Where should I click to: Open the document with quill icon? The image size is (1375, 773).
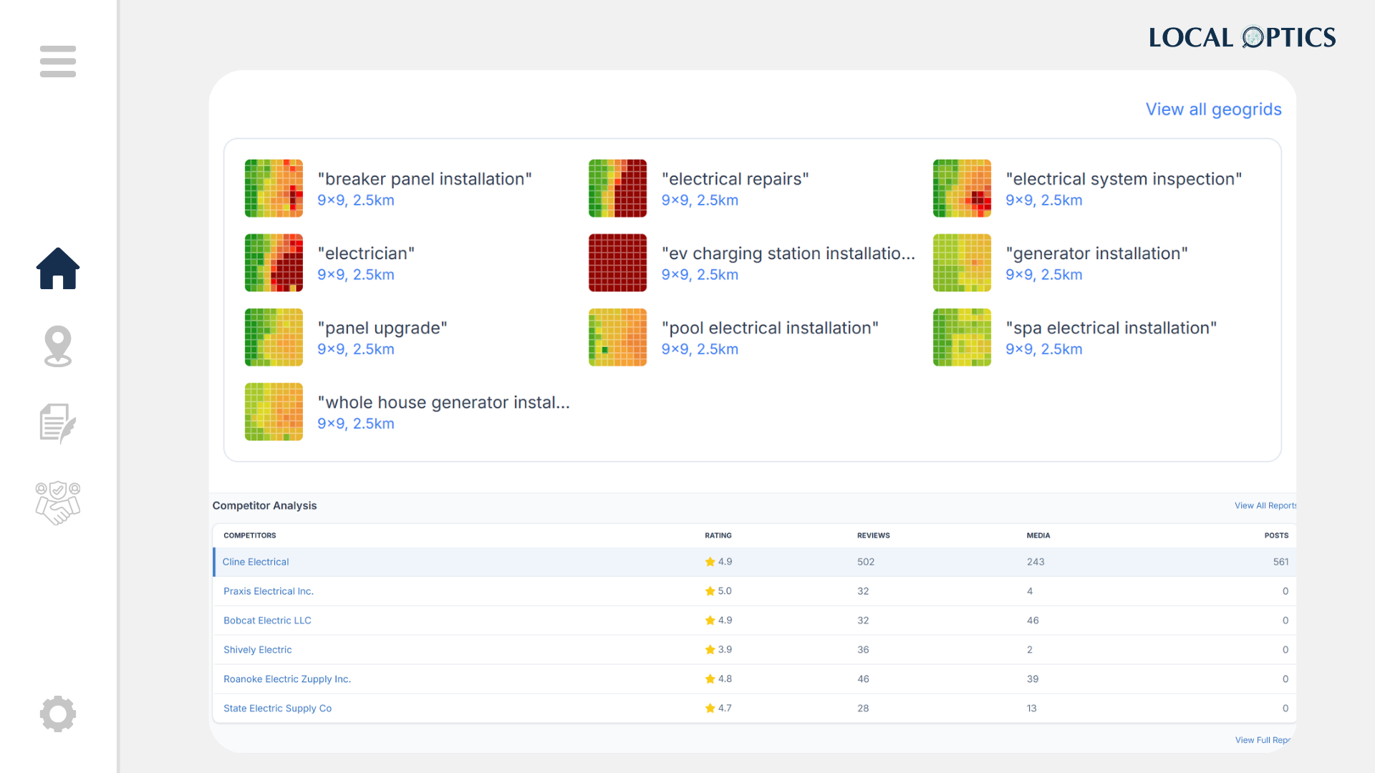tap(58, 423)
